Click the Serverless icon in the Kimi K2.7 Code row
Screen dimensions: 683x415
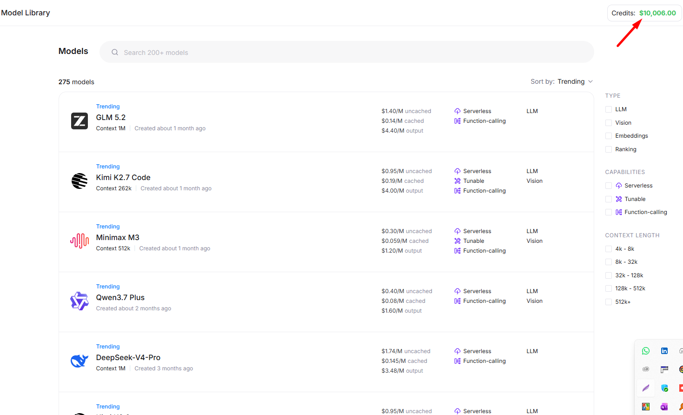458,171
